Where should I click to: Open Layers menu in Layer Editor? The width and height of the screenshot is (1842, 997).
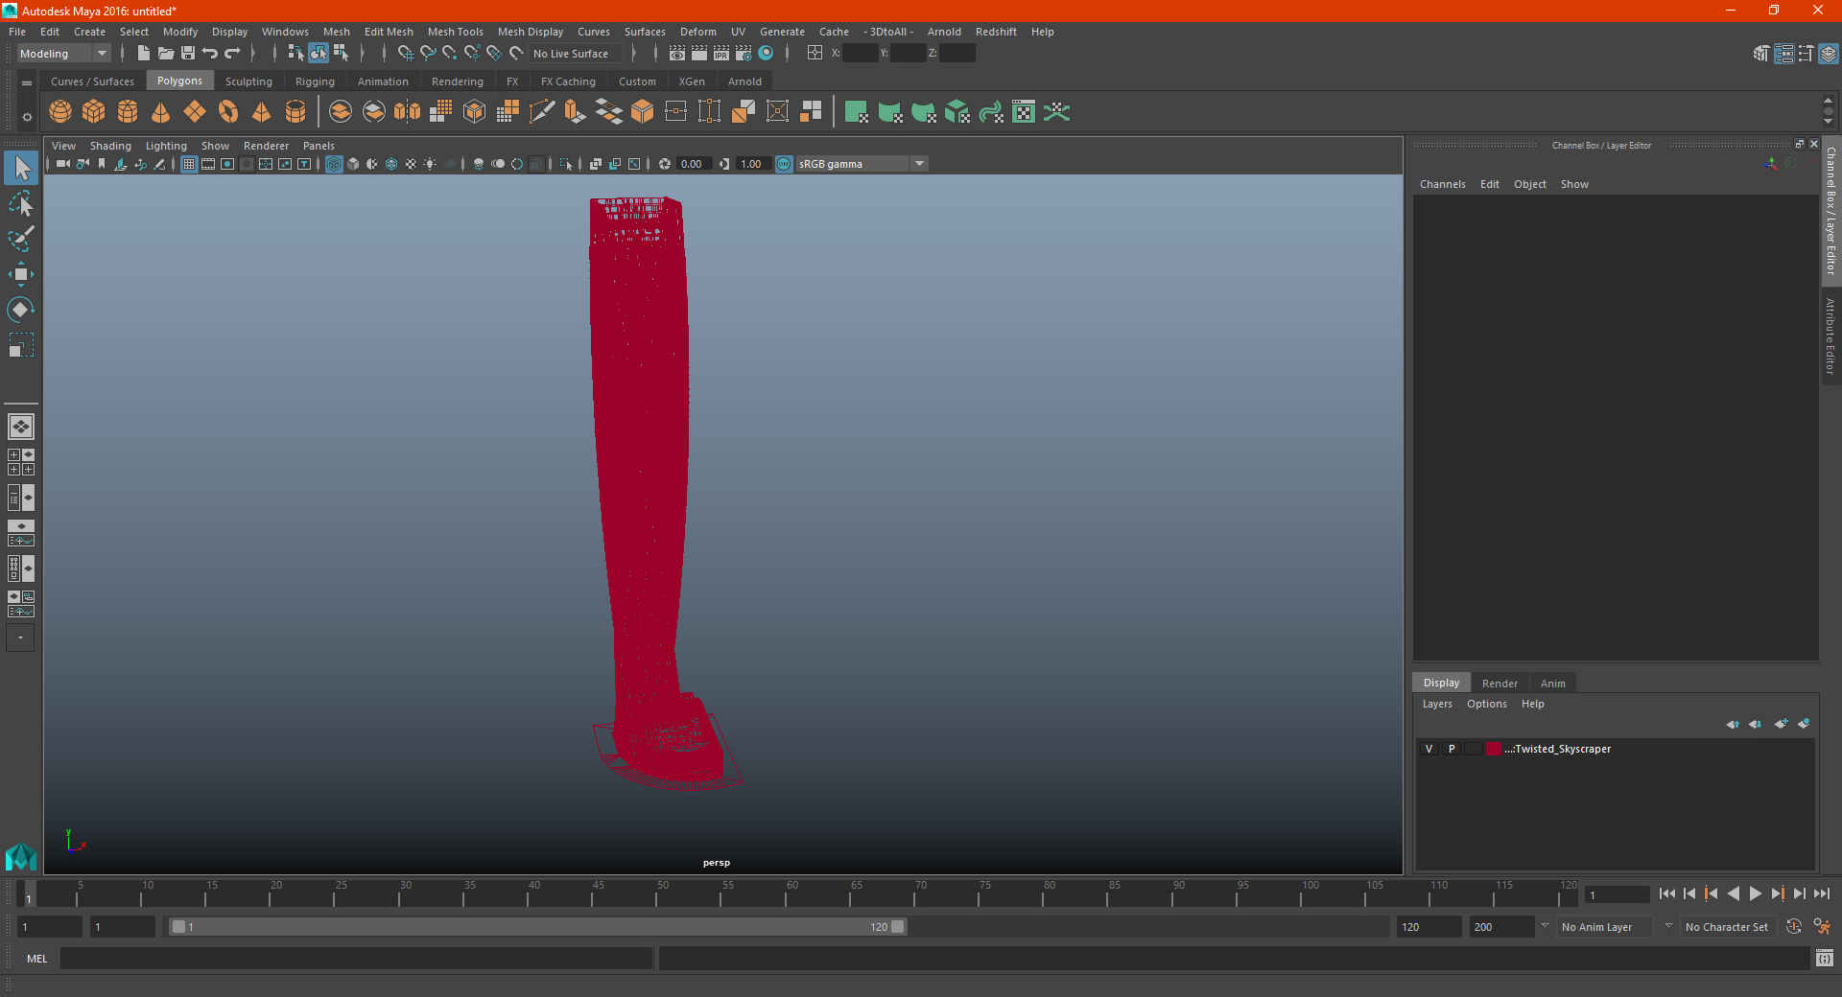coord(1437,704)
